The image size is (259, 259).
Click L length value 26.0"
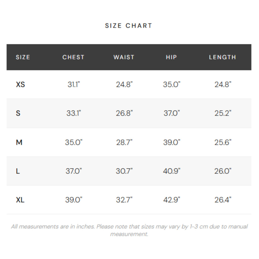tap(223, 171)
